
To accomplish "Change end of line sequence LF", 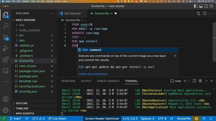I will pyautogui.click(x=172, y=119).
